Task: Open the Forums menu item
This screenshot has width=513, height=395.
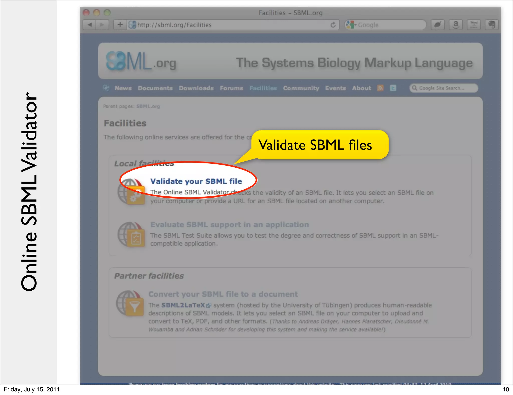Action: pos(231,88)
